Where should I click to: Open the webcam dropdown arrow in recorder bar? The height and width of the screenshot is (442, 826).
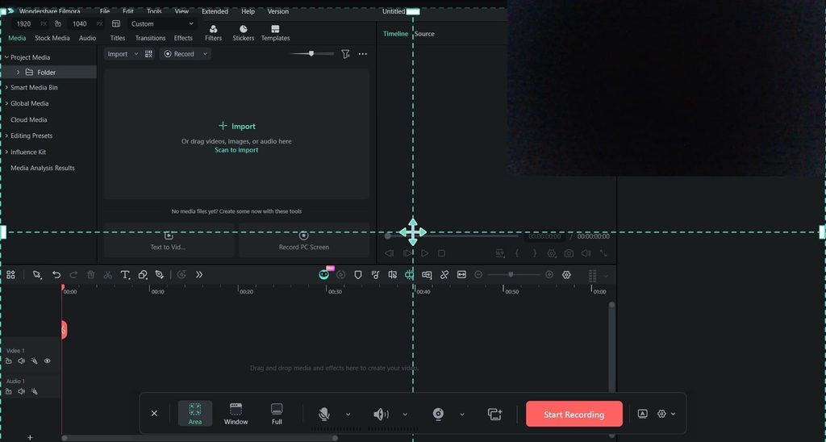click(x=462, y=414)
